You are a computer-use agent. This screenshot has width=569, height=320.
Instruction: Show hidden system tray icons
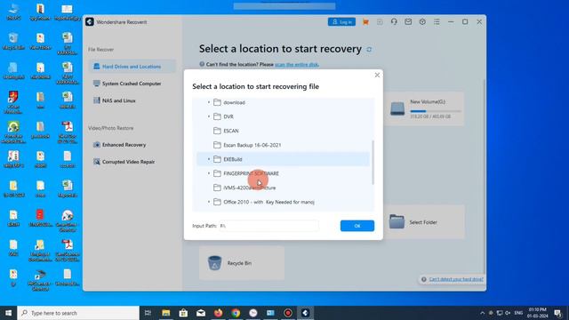pyautogui.click(x=482, y=313)
